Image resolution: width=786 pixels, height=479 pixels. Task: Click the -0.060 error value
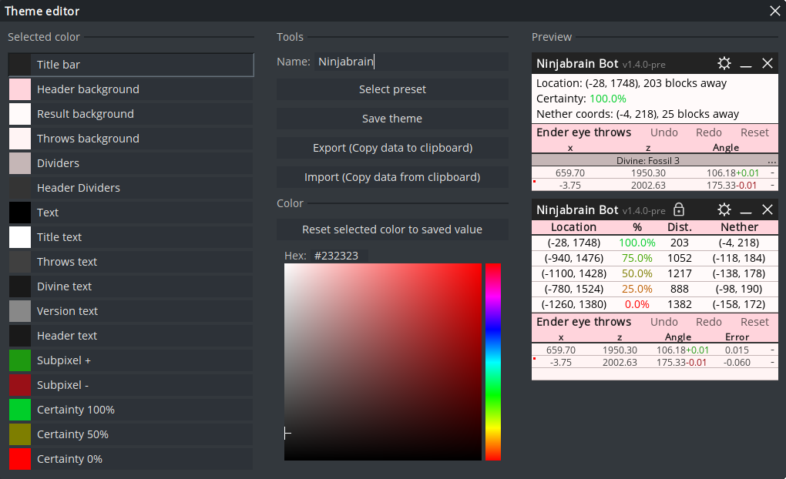(737, 362)
